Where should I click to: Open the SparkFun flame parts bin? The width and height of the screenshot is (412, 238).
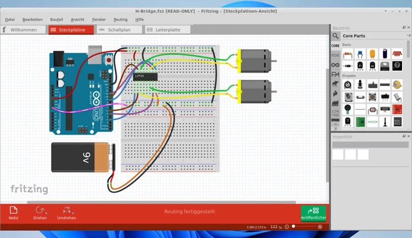[335, 93]
